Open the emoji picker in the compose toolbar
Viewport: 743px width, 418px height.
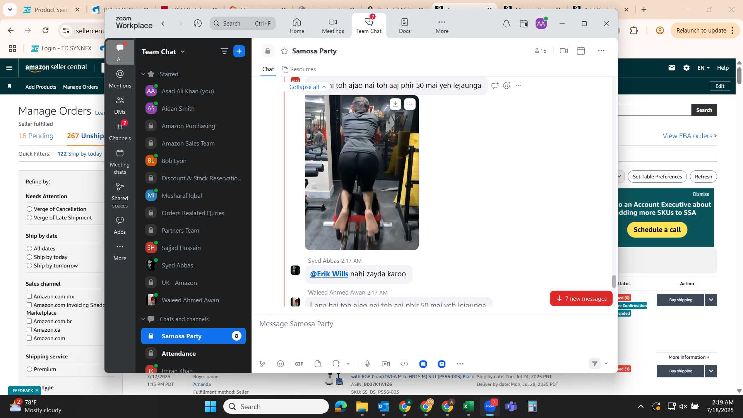(x=281, y=364)
